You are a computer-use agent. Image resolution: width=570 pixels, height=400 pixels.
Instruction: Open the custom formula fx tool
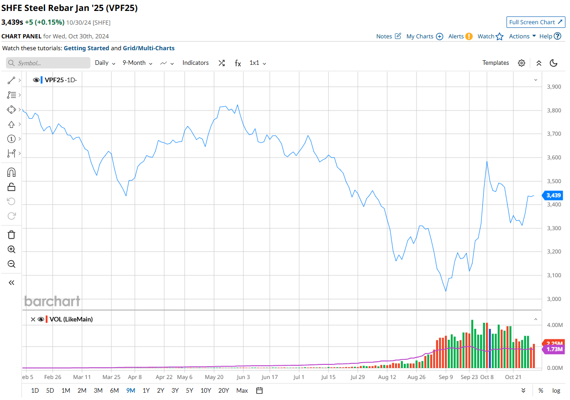click(x=237, y=63)
